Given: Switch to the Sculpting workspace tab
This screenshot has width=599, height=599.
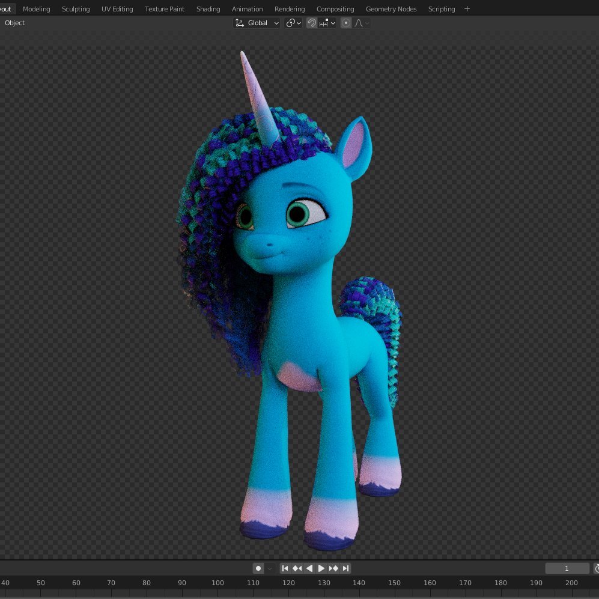Looking at the screenshot, I should 76,9.
